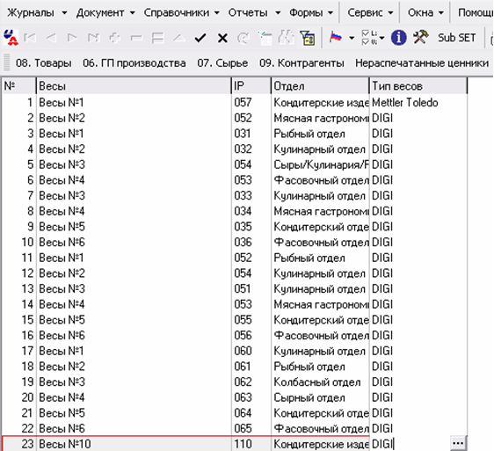Expand the arrow beside Документ

pos(133,13)
